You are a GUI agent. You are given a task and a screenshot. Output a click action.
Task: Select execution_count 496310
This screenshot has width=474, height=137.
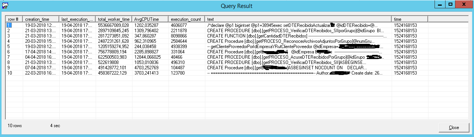point(178,62)
